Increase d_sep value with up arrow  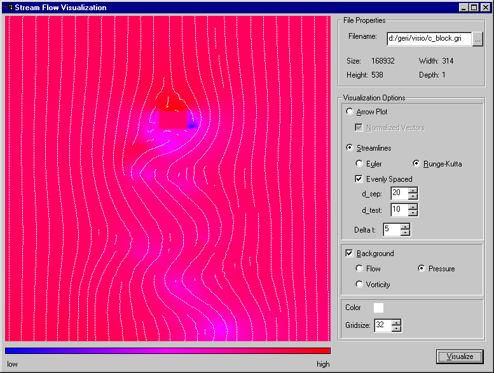pyautogui.click(x=413, y=190)
